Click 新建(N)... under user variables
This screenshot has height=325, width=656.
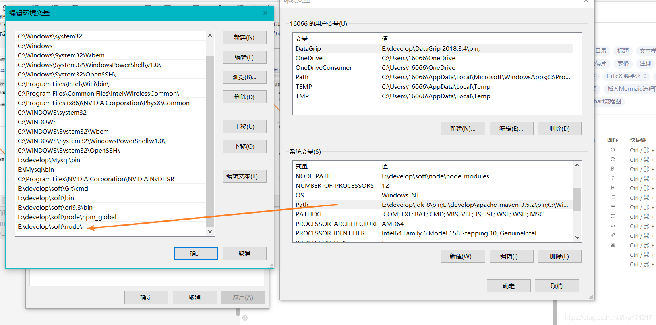[463, 129]
